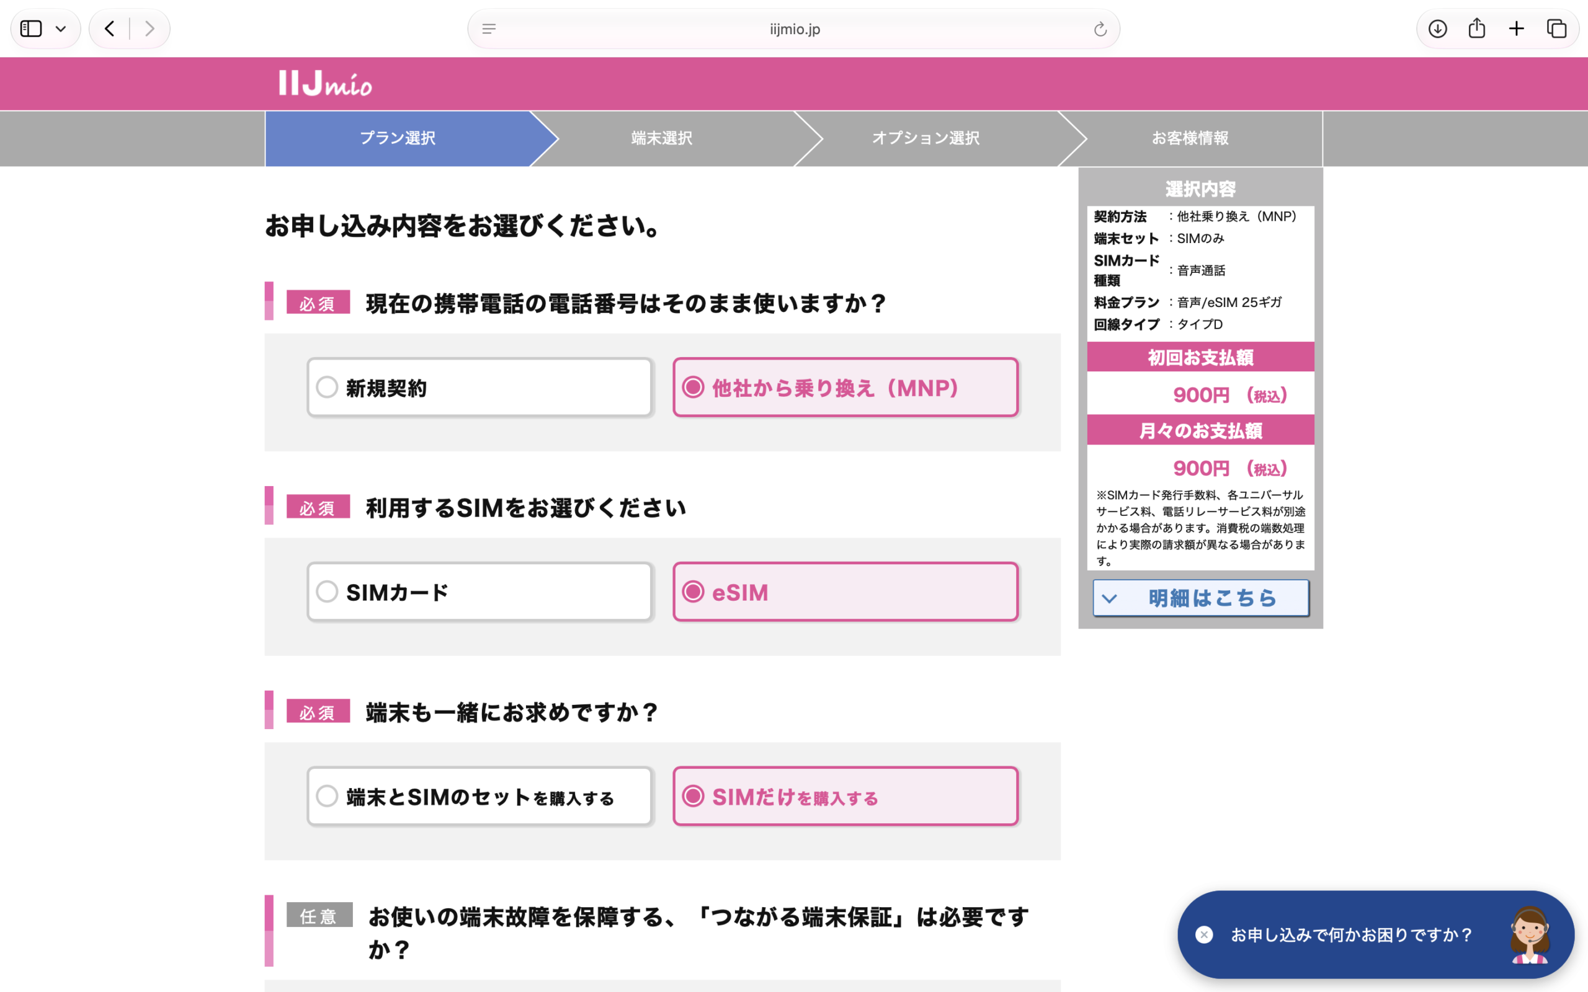This screenshot has height=992, width=1588.
Task: Click 音声通話 SIM card type value
Action: (1201, 270)
